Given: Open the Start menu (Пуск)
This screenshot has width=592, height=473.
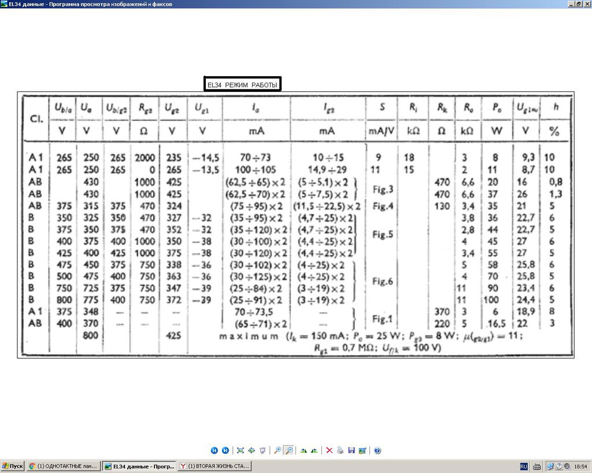Looking at the screenshot, I should [x=13, y=466].
